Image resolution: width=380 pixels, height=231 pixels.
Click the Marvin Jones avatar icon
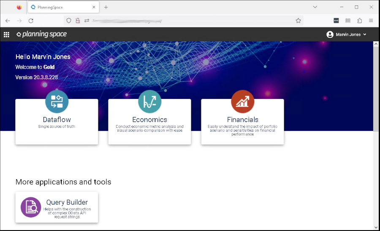click(x=330, y=35)
